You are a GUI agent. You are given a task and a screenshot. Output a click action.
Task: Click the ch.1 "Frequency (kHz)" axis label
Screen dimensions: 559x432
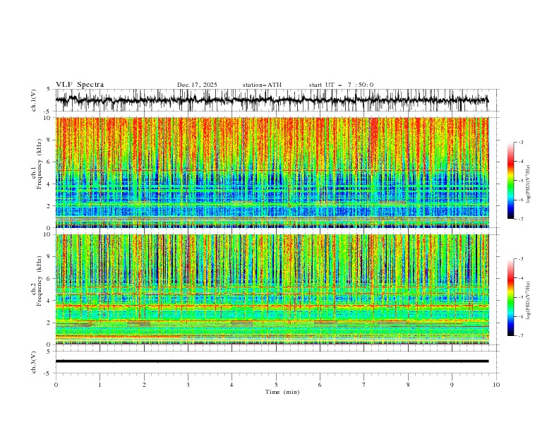(x=40, y=162)
